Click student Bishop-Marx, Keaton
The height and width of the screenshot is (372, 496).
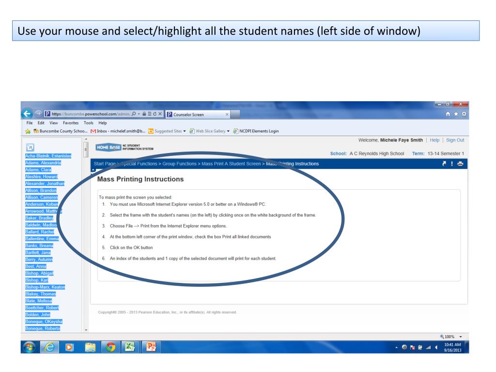45,287
